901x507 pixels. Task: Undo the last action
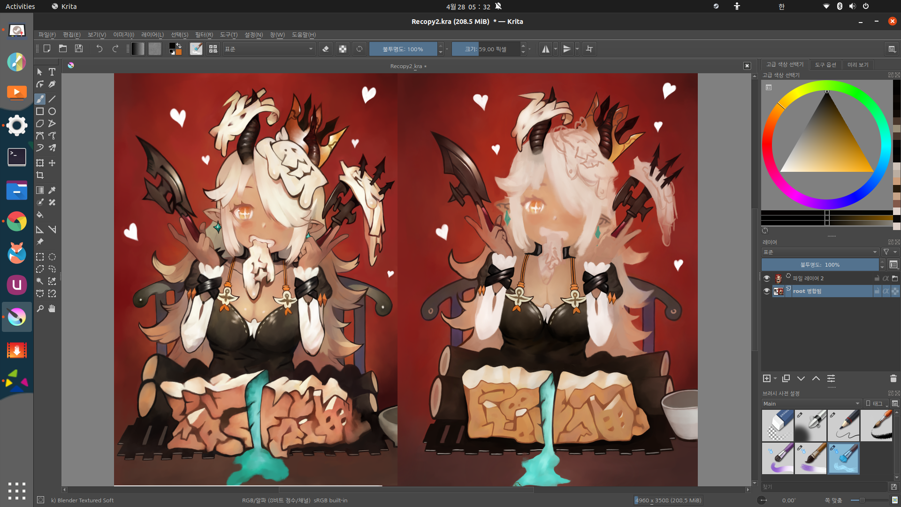coord(99,48)
